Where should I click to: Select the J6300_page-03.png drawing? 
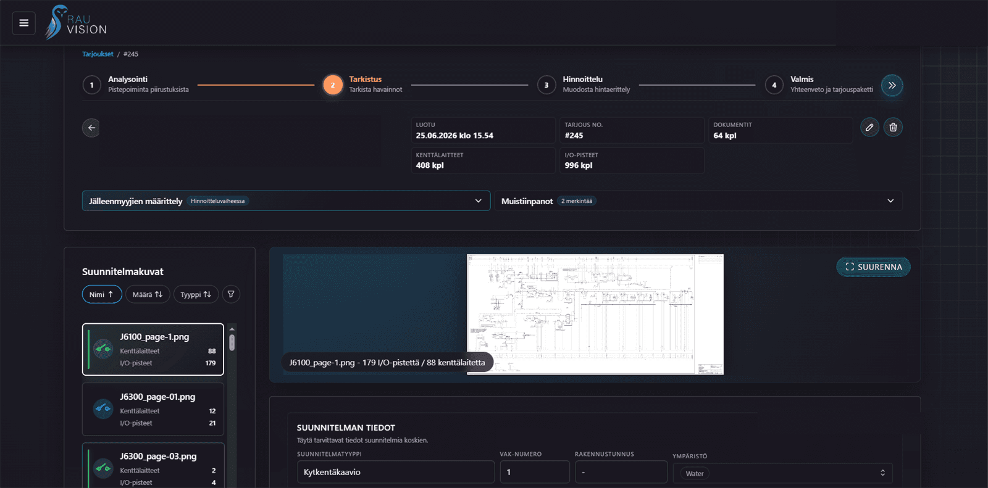click(153, 466)
